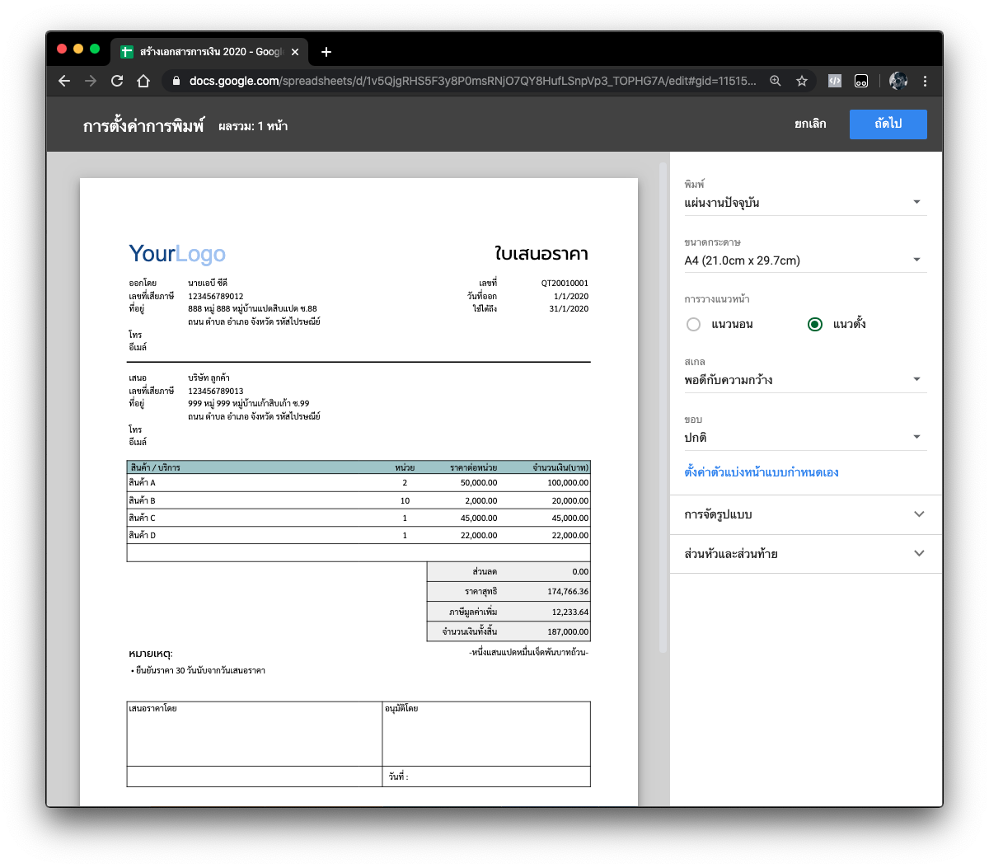The image size is (989, 868).
Task: Click the ยกเลิก cancel button
Action: [810, 124]
